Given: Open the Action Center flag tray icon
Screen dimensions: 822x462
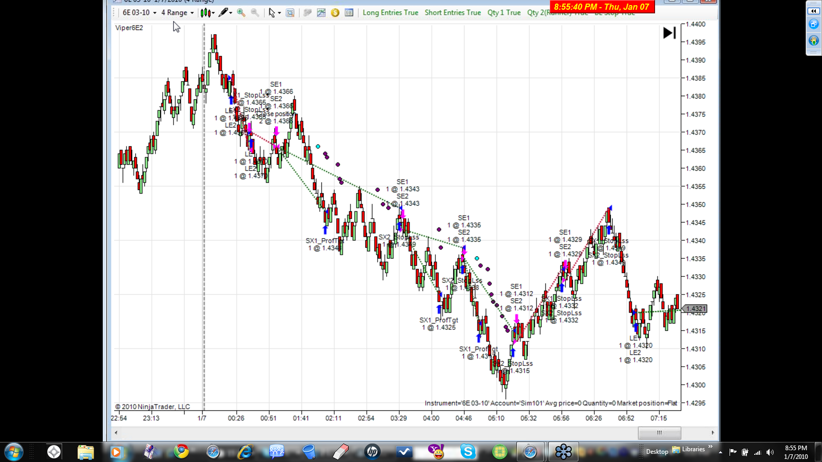Looking at the screenshot, I should pyautogui.click(x=733, y=452).
